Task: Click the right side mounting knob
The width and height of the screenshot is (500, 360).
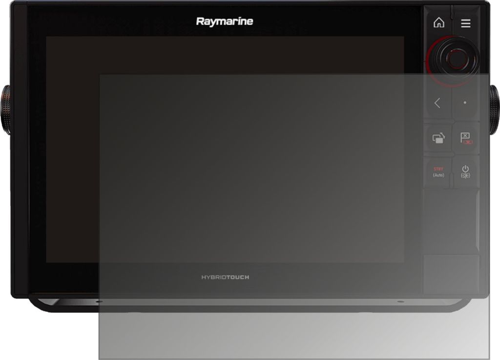Action: [x=494, y=109]
